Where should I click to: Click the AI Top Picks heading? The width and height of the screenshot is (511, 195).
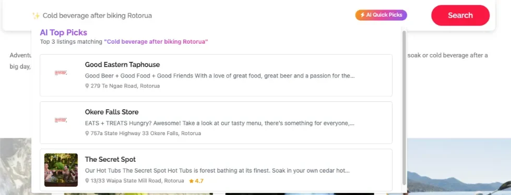[64, 32]
